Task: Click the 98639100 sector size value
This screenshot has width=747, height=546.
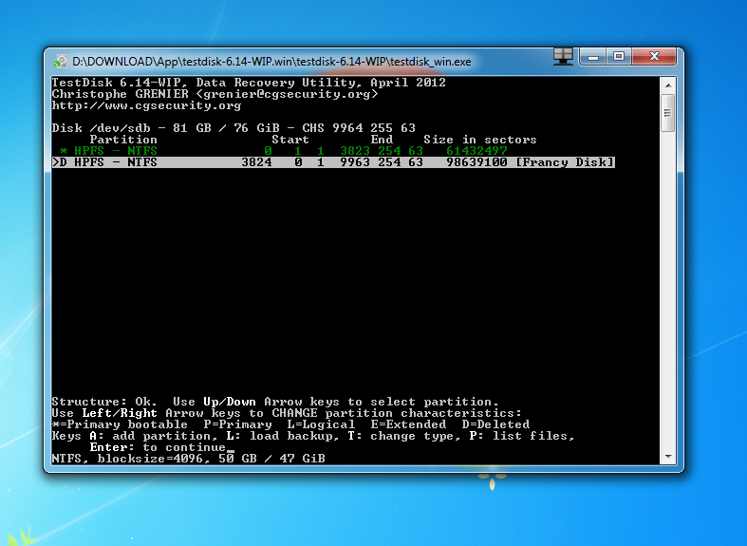Action: point(476,162)
